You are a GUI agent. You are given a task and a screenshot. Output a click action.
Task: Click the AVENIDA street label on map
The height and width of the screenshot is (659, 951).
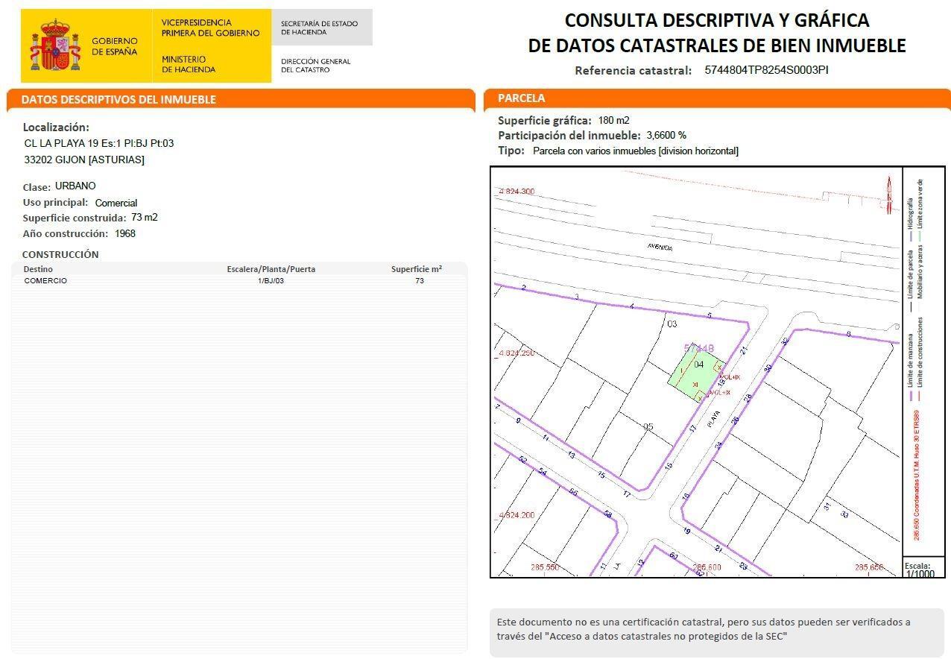[x=660, y=247]
